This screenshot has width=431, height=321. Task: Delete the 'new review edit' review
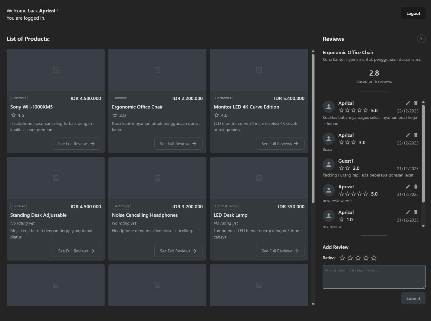pos(416,186)
